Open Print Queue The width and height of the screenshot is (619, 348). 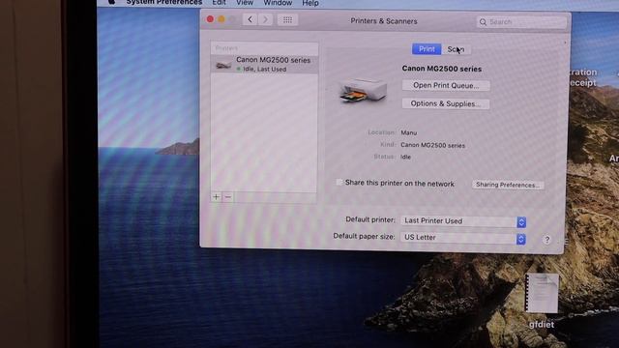446,85
